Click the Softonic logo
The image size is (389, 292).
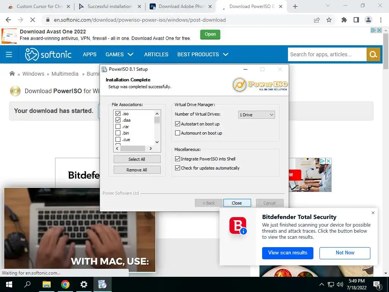(x=48, y=54)
